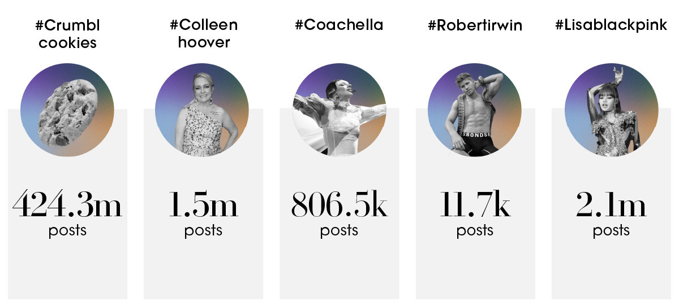This screenshot has height=306, width=679.
Task: Click the 806.5k posts number
Action: [x=339, y=204]
